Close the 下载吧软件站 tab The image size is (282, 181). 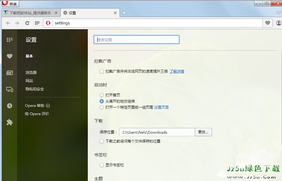tap(56, 13)
